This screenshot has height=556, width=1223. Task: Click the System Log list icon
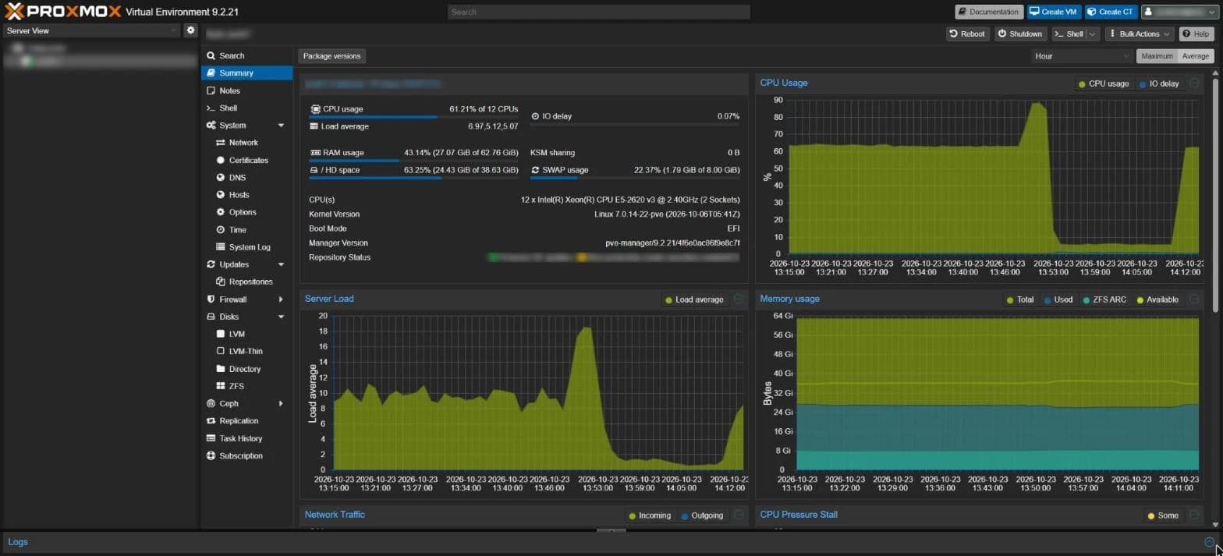[x=221, y=247]
